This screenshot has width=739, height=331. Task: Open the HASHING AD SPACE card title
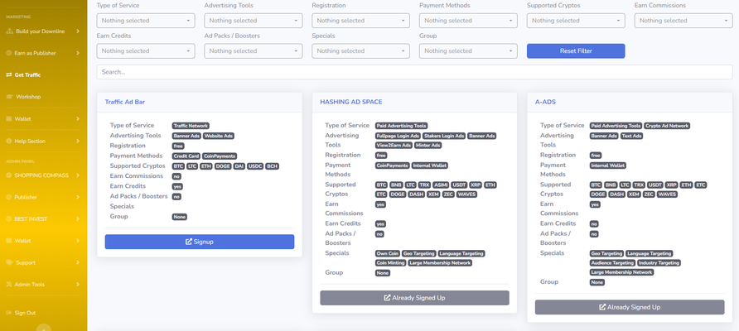pos(351,102)
